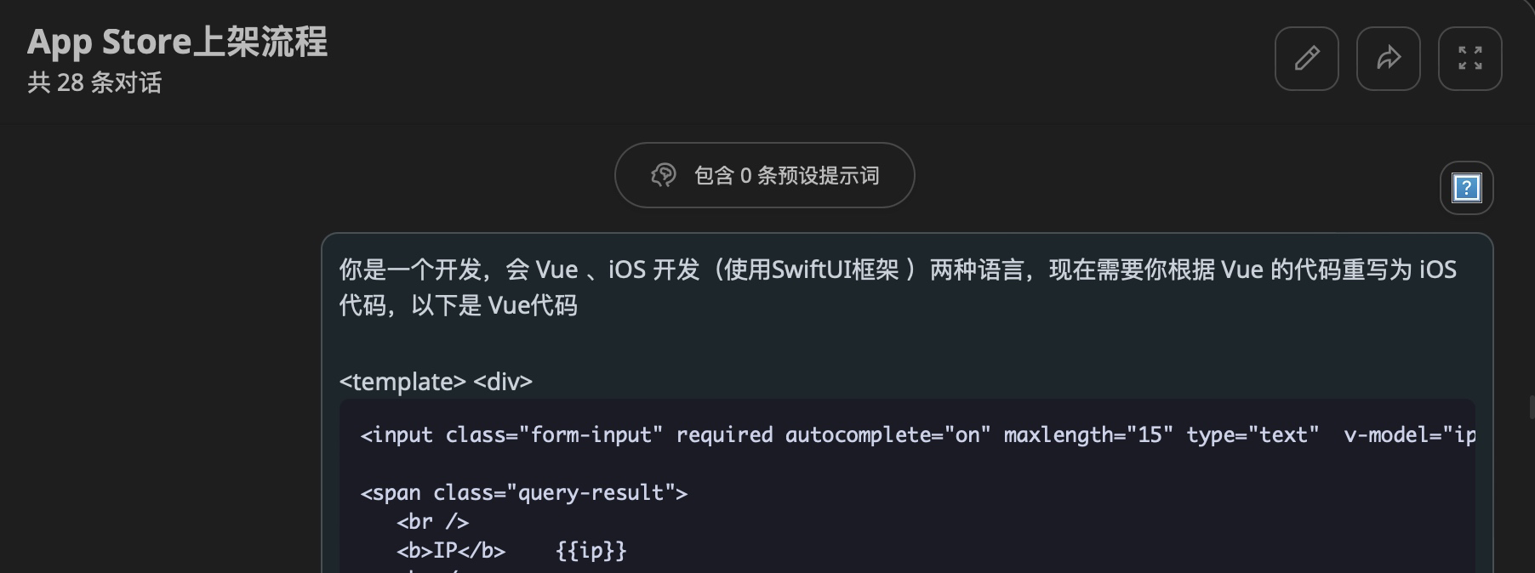Screen dimensions: 1535x573
Task: Click the "共 28 条对话" message count text
Action: tap(94, 82)
